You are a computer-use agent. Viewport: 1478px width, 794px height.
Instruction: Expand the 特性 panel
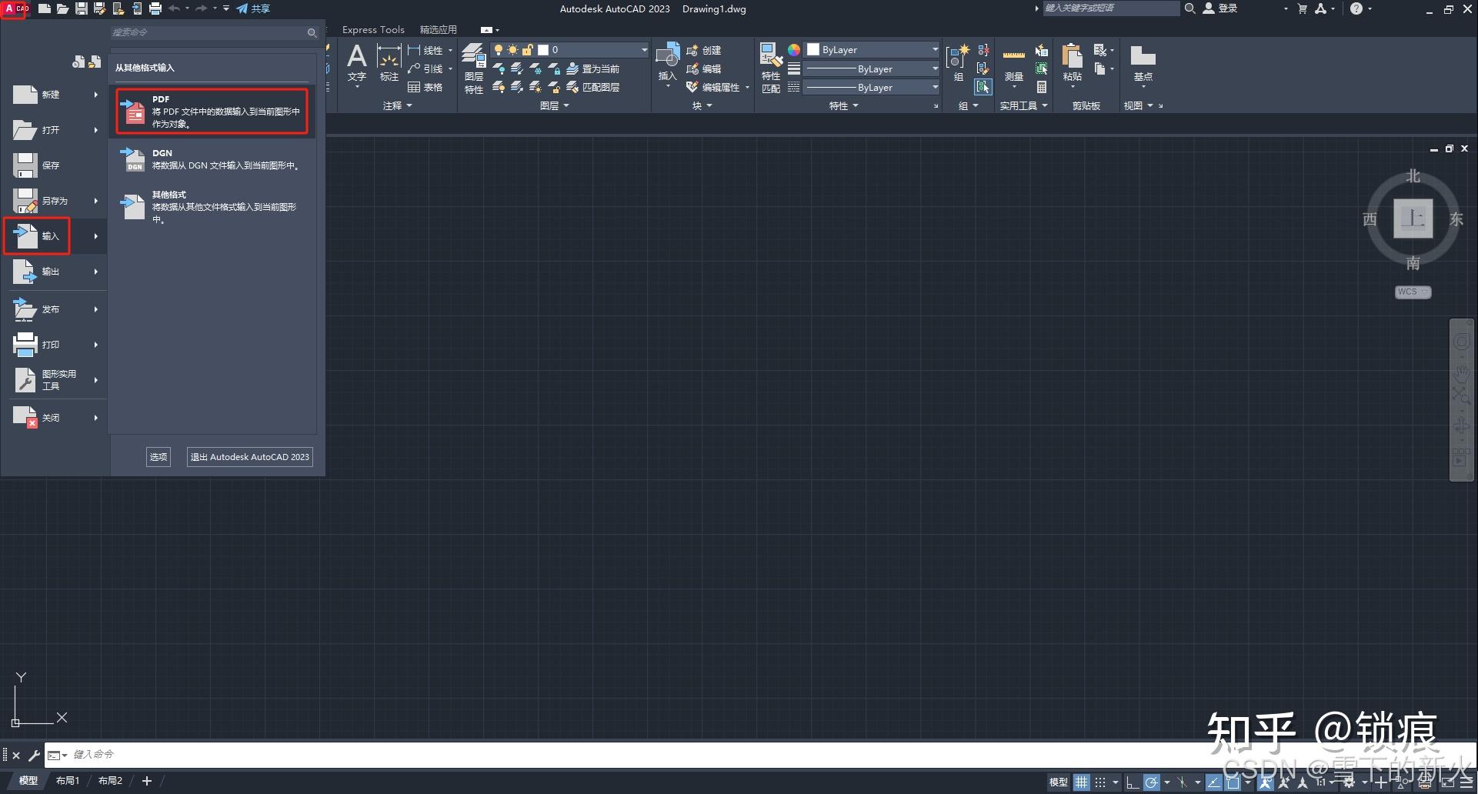pyautogui.click(x=843, y=105)
